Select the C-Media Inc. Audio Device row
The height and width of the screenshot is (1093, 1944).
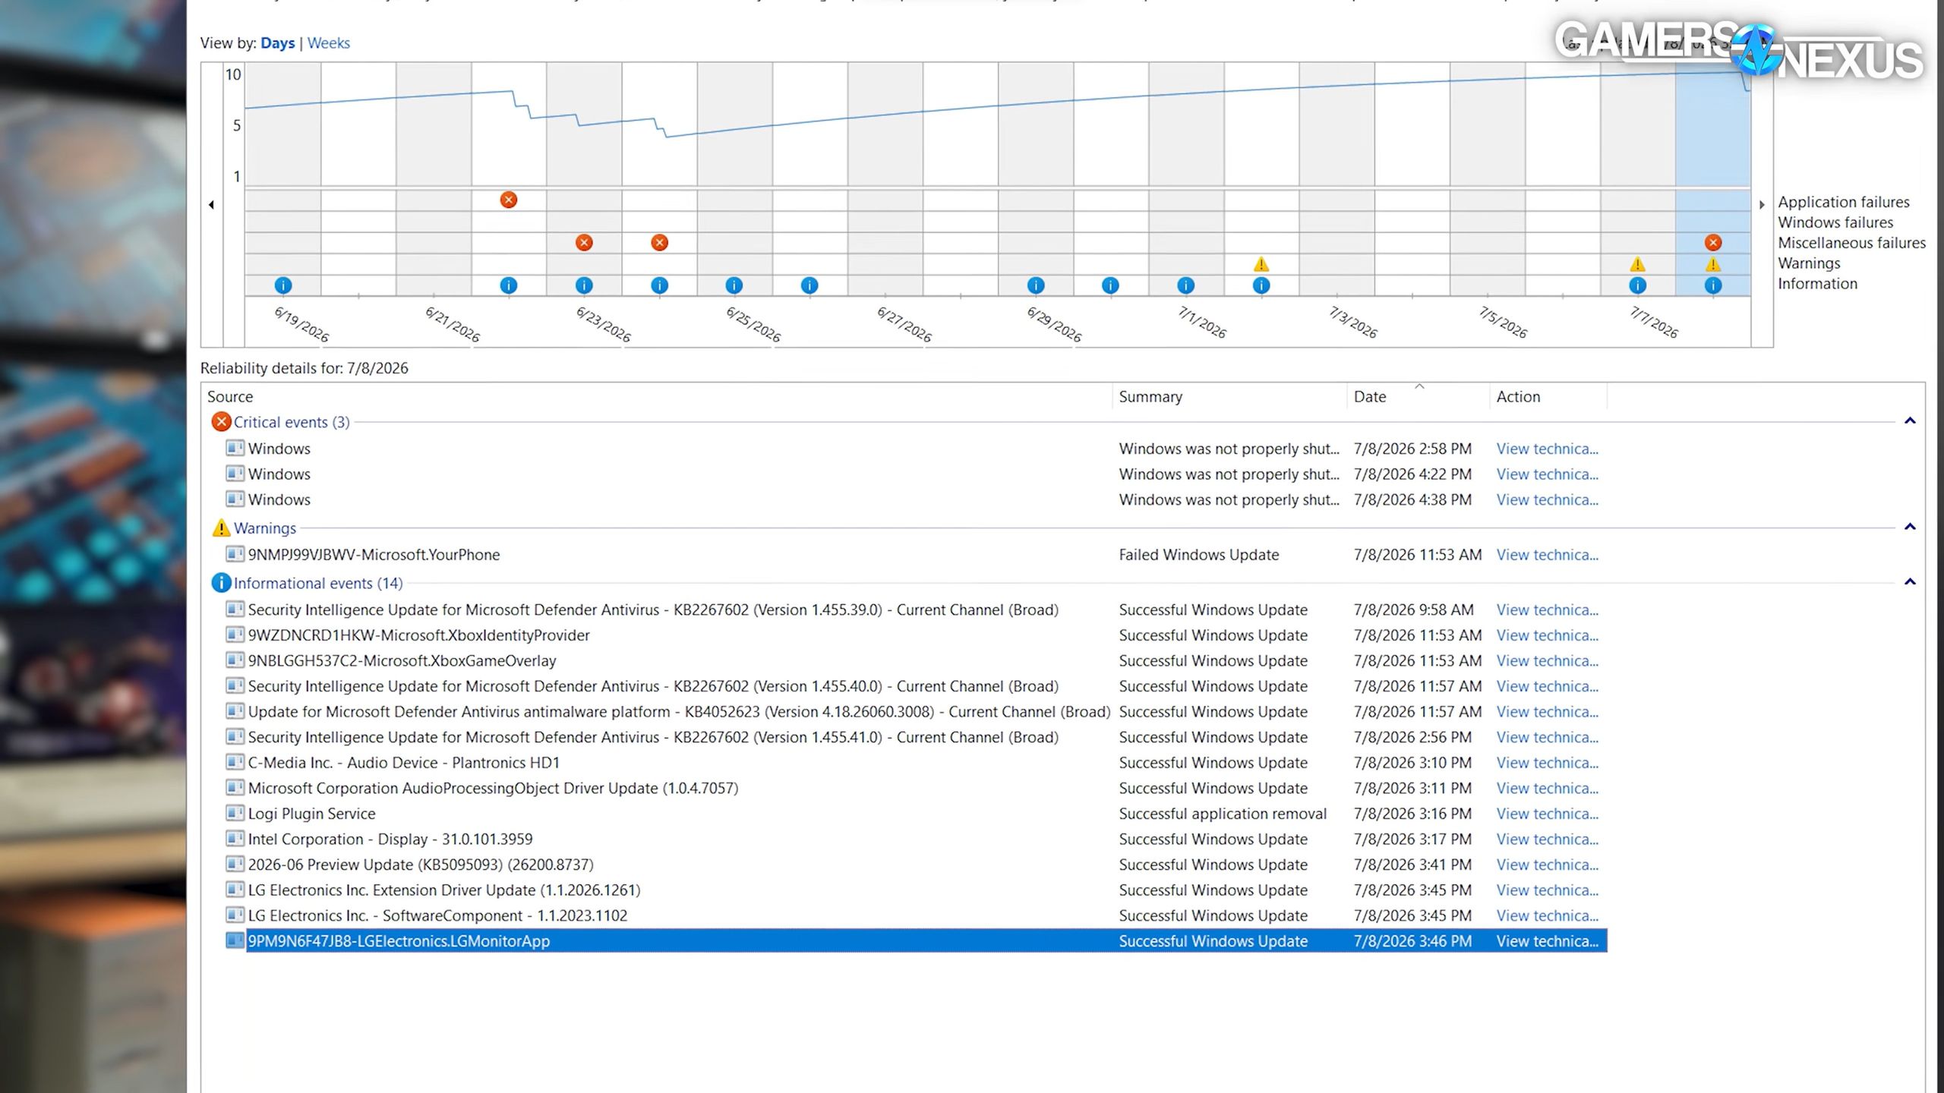[x=916, y=763]
